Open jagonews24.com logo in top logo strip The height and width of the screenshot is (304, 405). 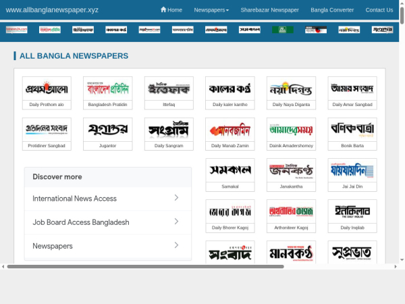coord(150,30)
